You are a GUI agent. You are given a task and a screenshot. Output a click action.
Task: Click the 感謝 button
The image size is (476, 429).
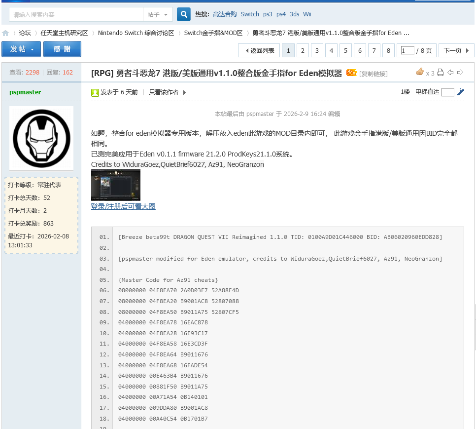(x=62, y=49)
